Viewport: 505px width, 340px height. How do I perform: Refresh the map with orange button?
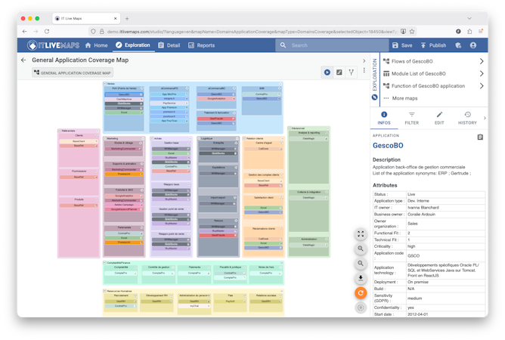(x=361, y=293)
